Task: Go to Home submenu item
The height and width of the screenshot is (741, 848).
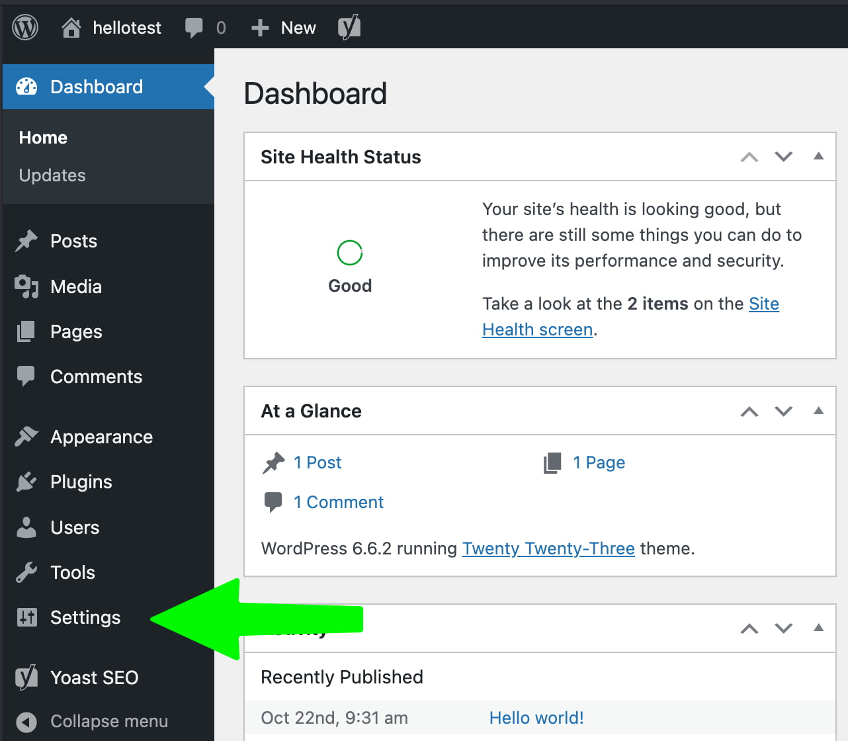Action: pos(43,138)
